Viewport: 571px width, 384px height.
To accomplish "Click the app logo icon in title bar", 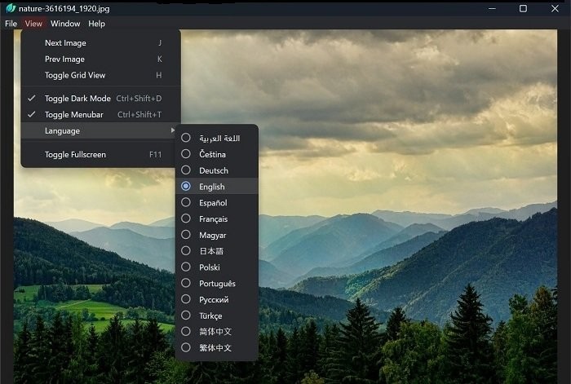I will point(10,8).
